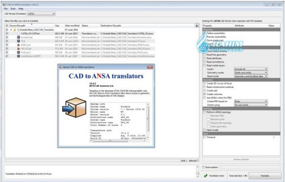Click the CAD_Translator folder icon

click(x=15, y=30)
